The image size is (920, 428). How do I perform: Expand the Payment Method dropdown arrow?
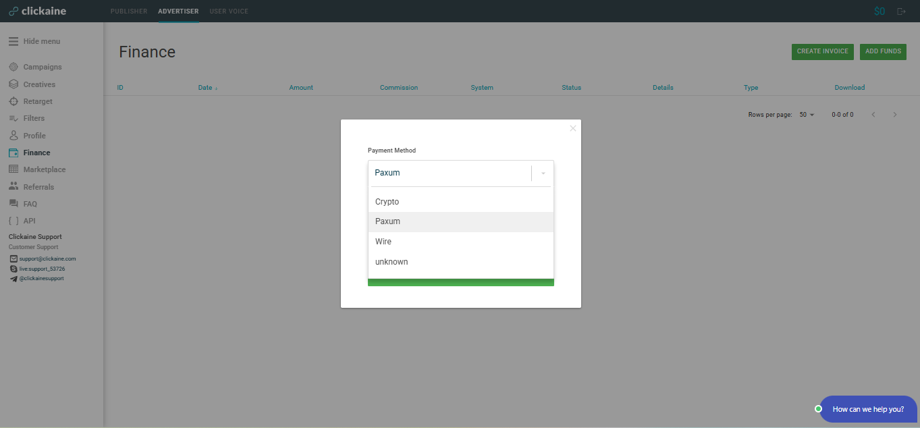coord(543,173)
